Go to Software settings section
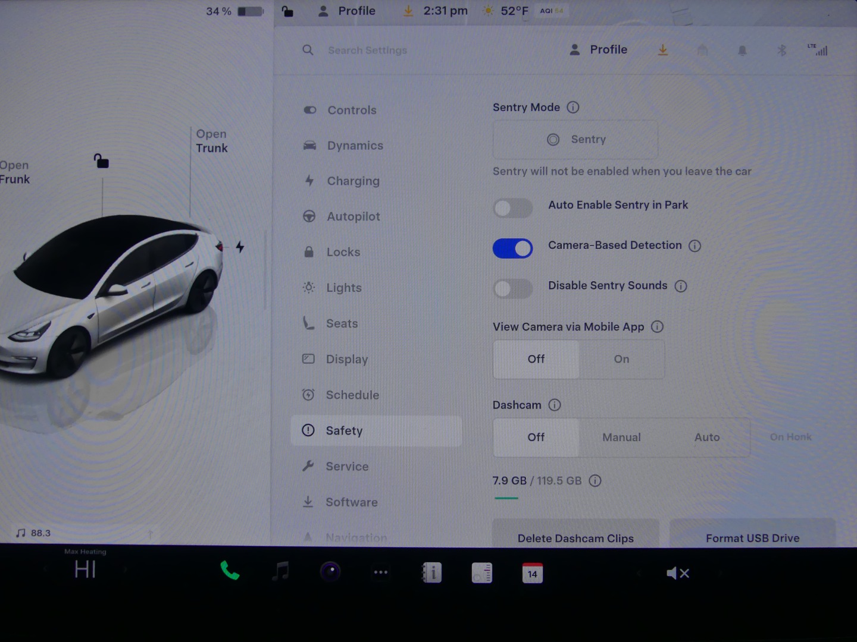857x642 pixels. [x=351, y=502]
